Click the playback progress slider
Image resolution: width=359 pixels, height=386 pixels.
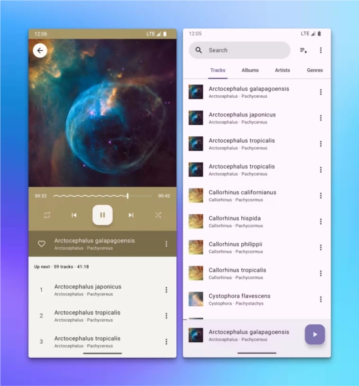(102, 196)
